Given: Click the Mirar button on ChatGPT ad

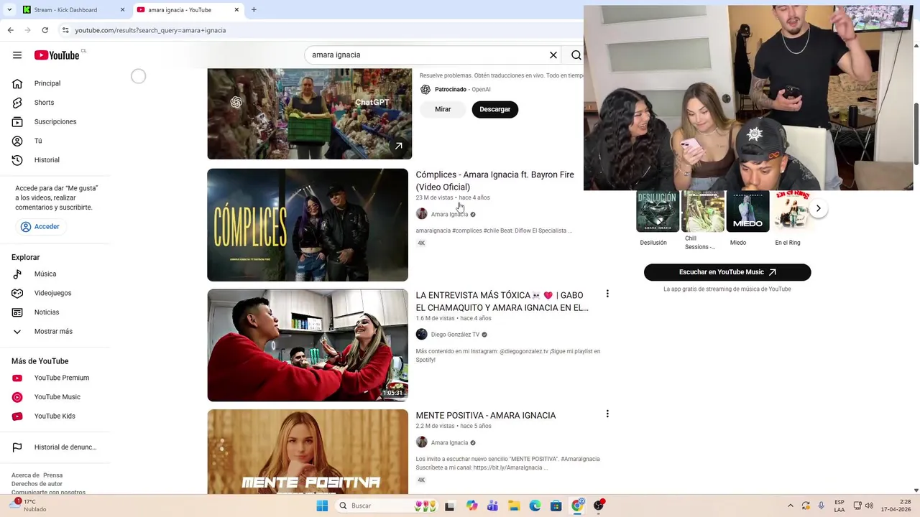Looking at the screenshot, I should (x=443, y=110).
